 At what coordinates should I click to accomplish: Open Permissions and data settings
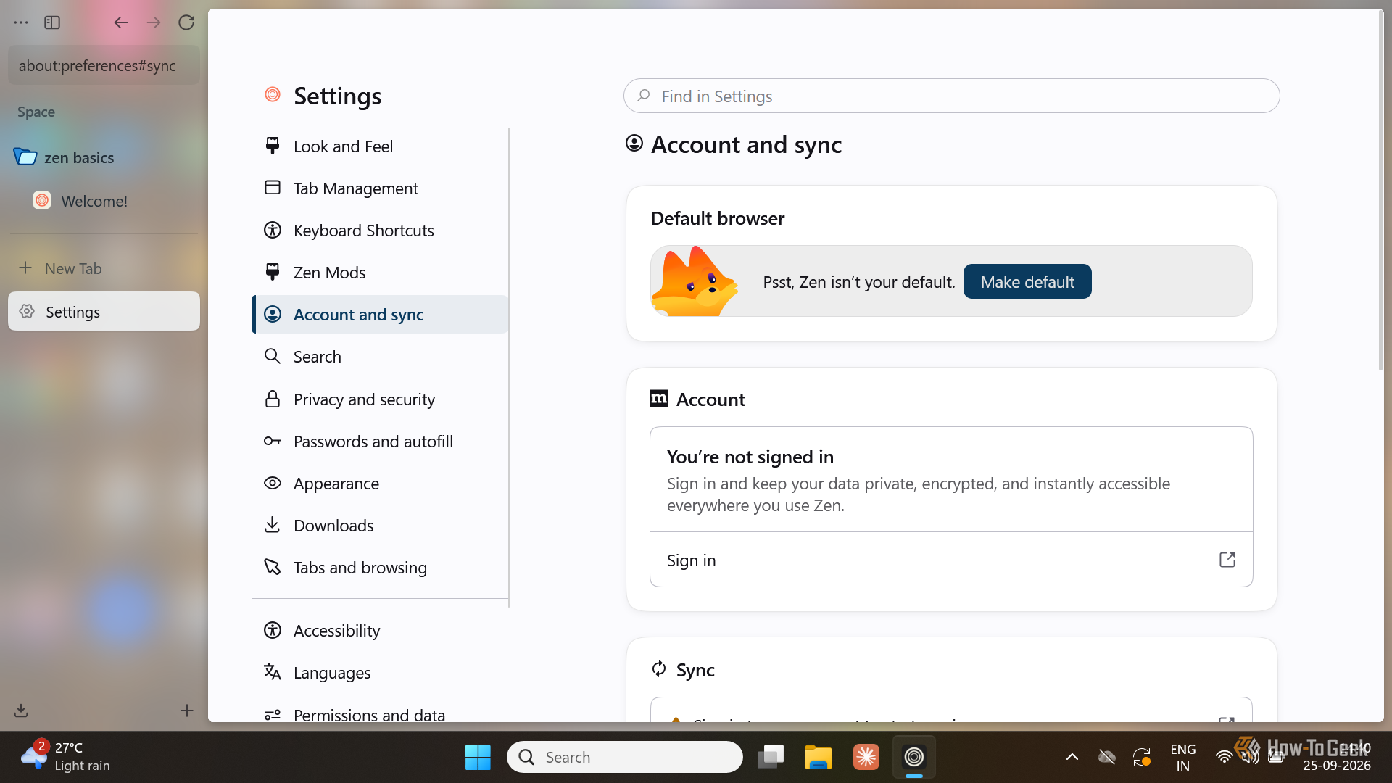380,714
